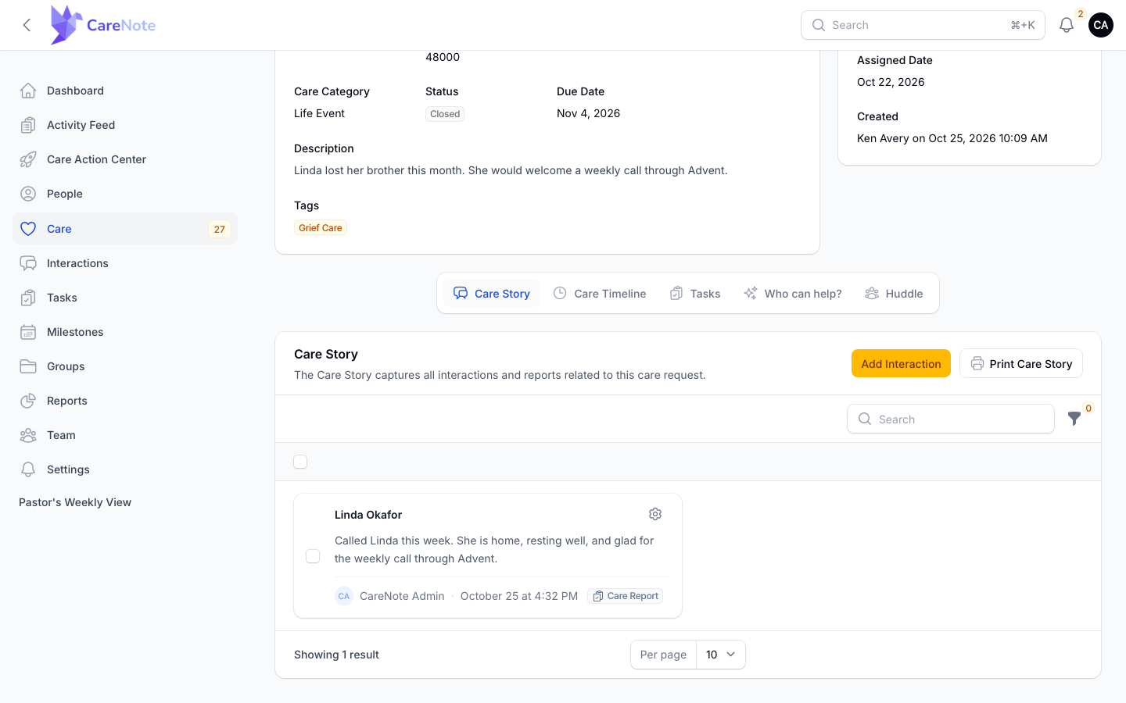The height and width of the screenshot is (703, 1126).
Task: Focus the top global Search bar
Action: pos(923,25)
